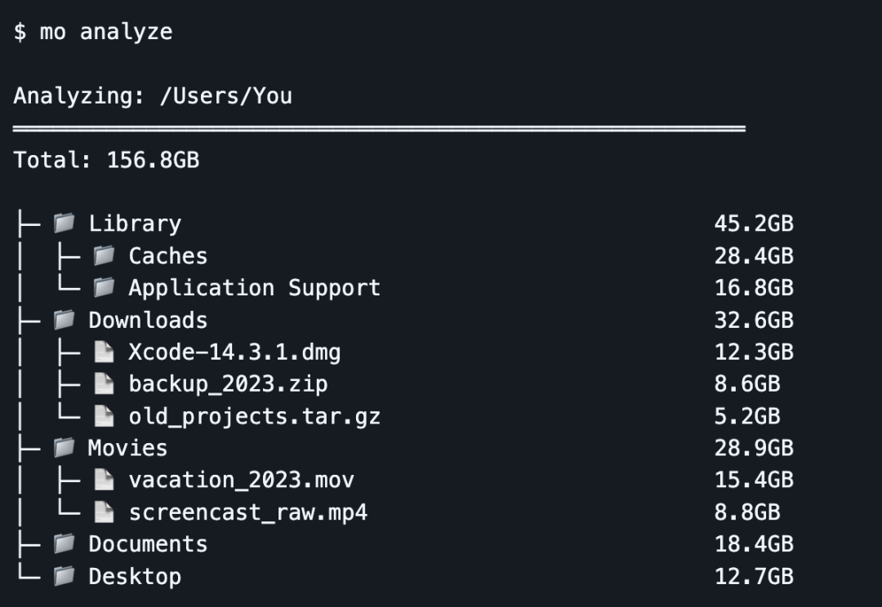Click the Documents folder icon
The height and width of the screenshot is (607, 882).
(65, 543)
